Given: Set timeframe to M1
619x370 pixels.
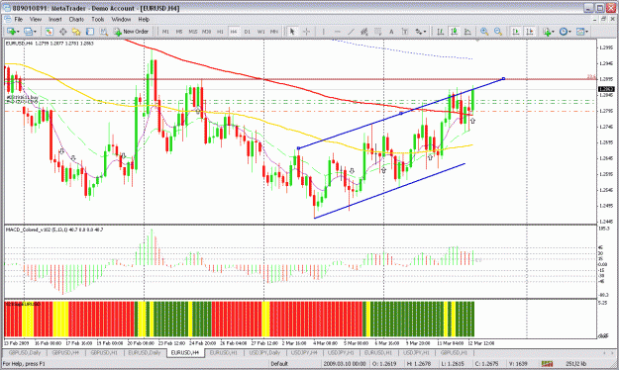Looking at the screenshot, I should coord(165,32).
